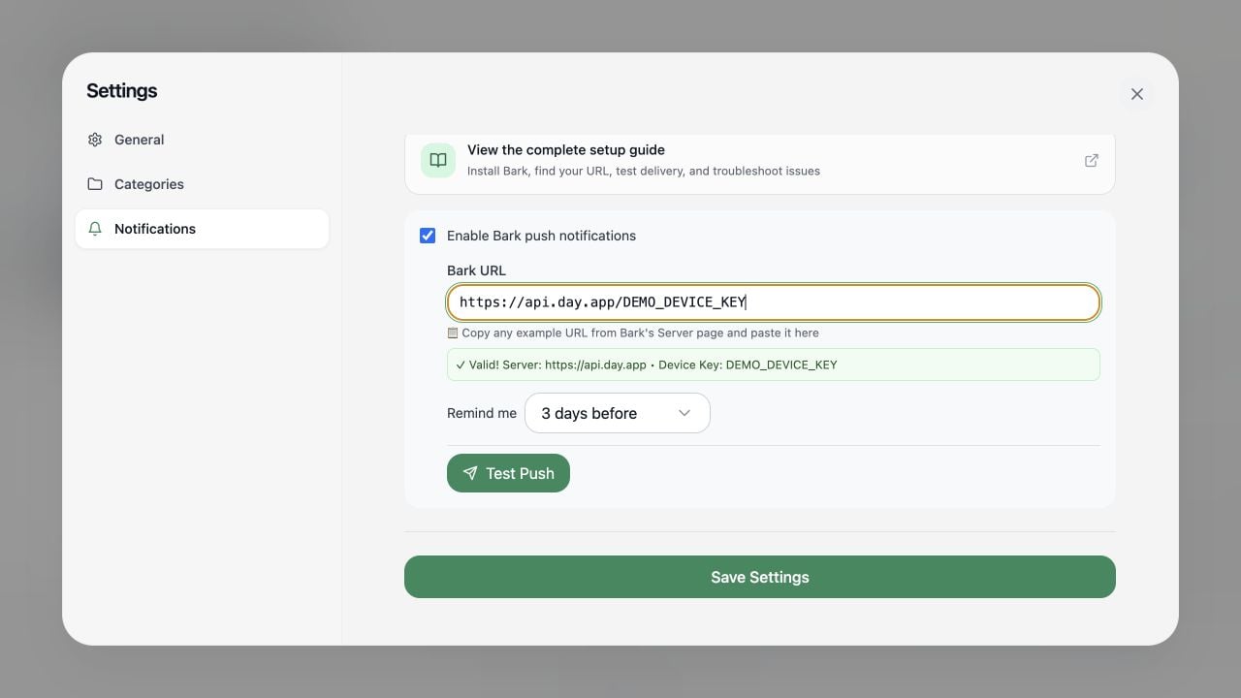Viewport: 1241px width, 698px height.
Task: Open the Remind me dropdown
Action: [x=618, y=413]
